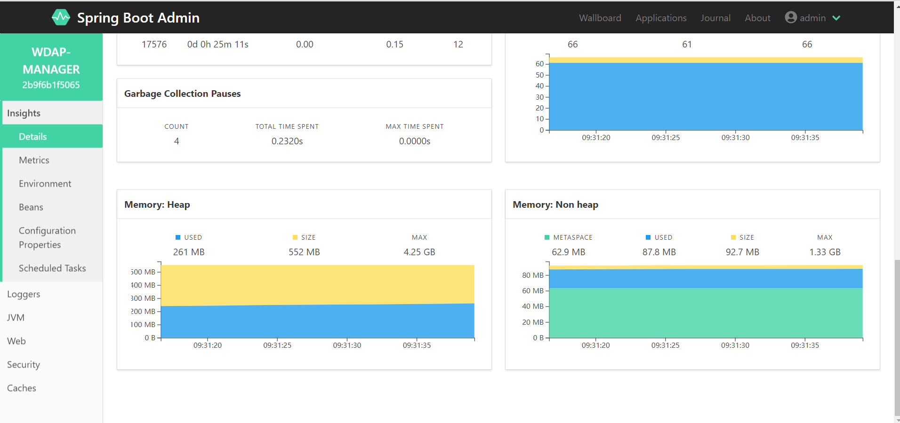
Task: Expand the Insights sidebar section
Action: [52, 113]
